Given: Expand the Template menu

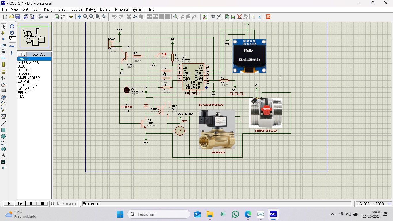Looking at the screenshot, I should click(121, 9).
